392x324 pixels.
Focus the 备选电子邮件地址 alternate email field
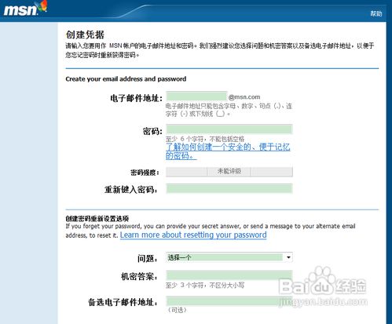229,301
